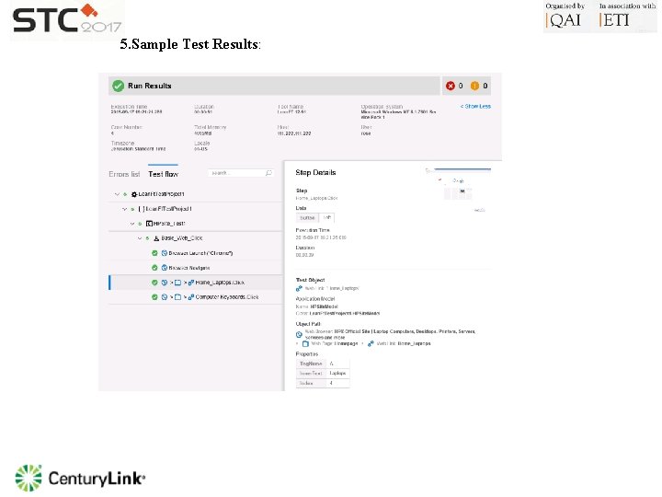Click the link icon in the Computer Keyboards.Click row
Screen dimensions: 662x497
pyautogui.click(x=191, y=297)
